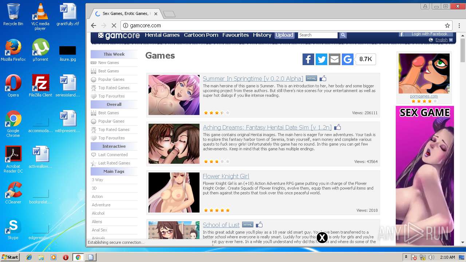Image resolution: width=466 pixels, height=262 pixels.
Task: Click the Windows Start button
Action: [x=10, y=257]
